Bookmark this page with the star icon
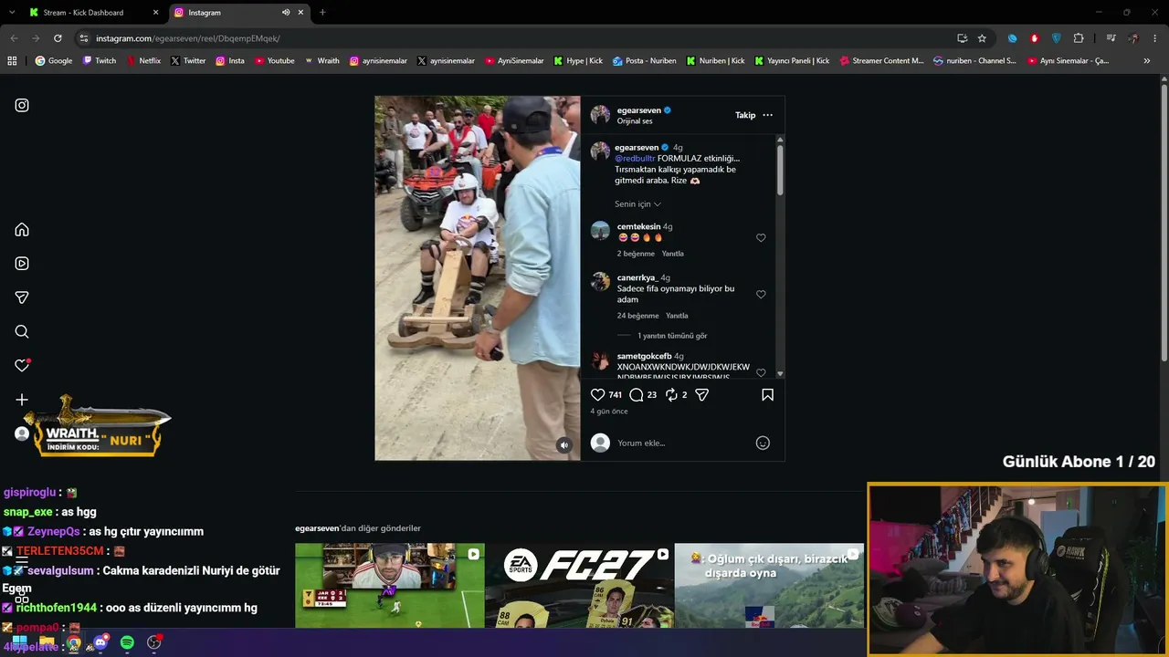Image resolution: width=1169 pixels, height=657 pixels. click(x=982, y=38)
